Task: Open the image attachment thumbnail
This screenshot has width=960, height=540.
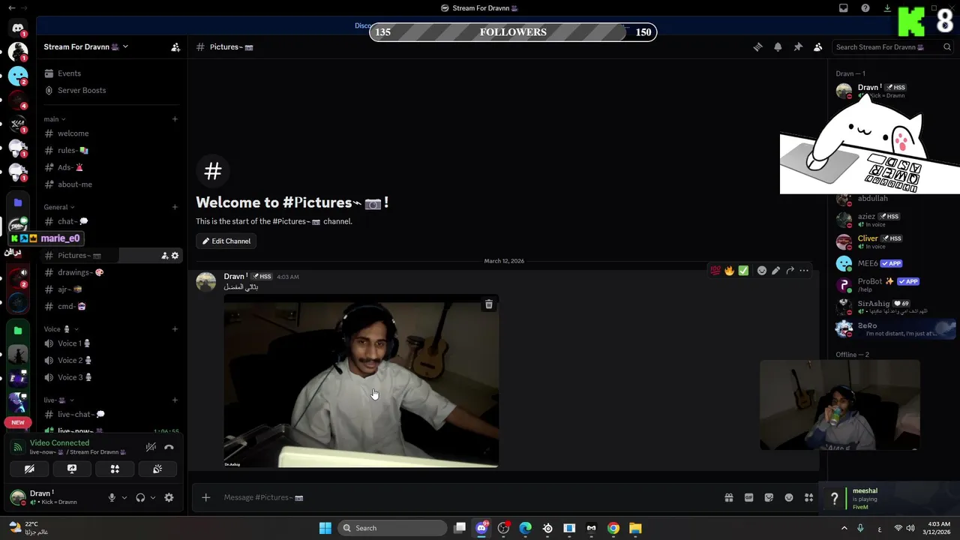Action: 361,381
